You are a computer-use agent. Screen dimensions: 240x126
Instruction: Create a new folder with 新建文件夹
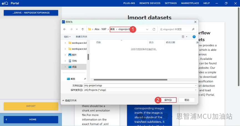pos(81,37)
